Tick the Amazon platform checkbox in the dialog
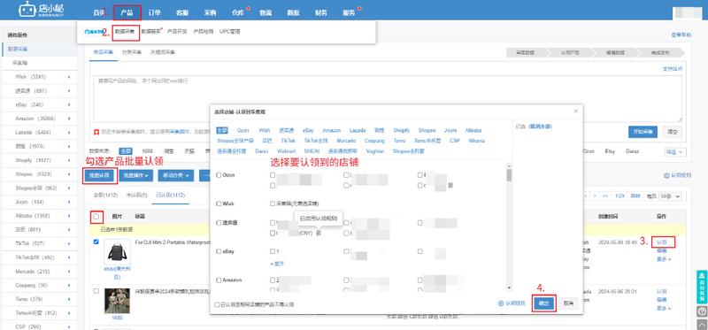708x330 pixels. (x=219, y=280)
